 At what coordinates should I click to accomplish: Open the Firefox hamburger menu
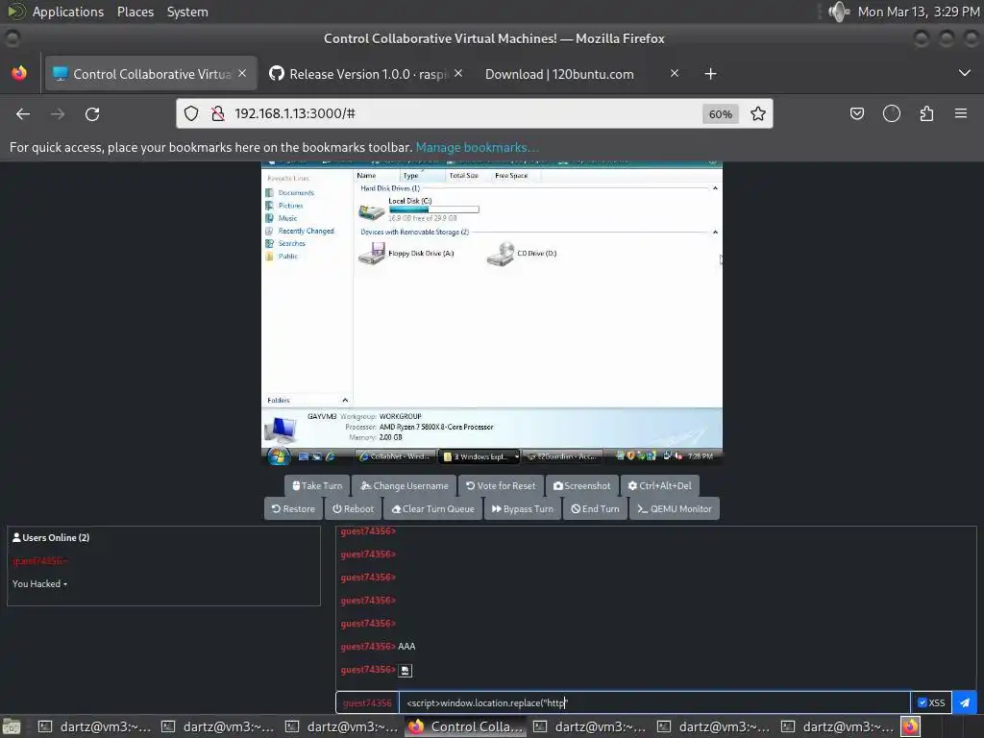(x=961, y=113)
